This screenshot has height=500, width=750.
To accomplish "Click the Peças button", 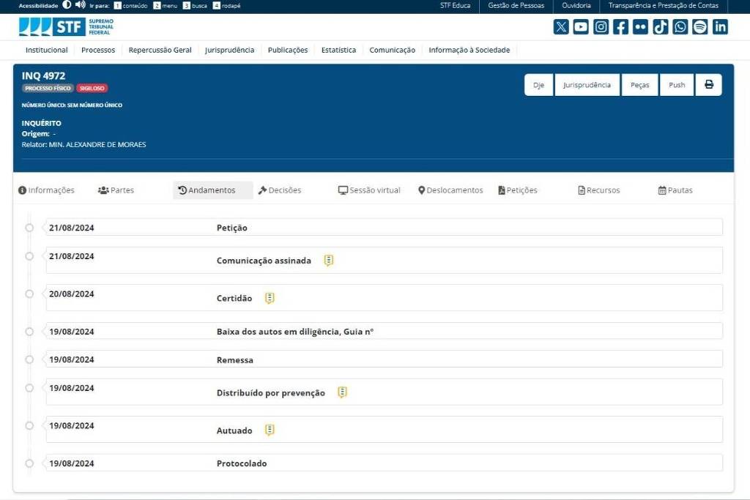I will pos(639,85).
